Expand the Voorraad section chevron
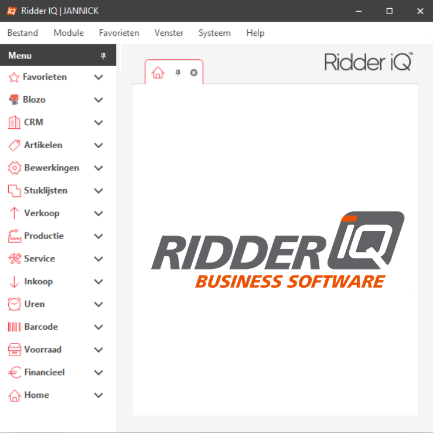 coord(98,350)
